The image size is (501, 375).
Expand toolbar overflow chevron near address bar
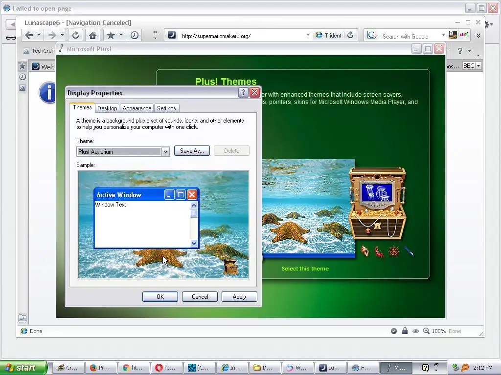(155, 35)
